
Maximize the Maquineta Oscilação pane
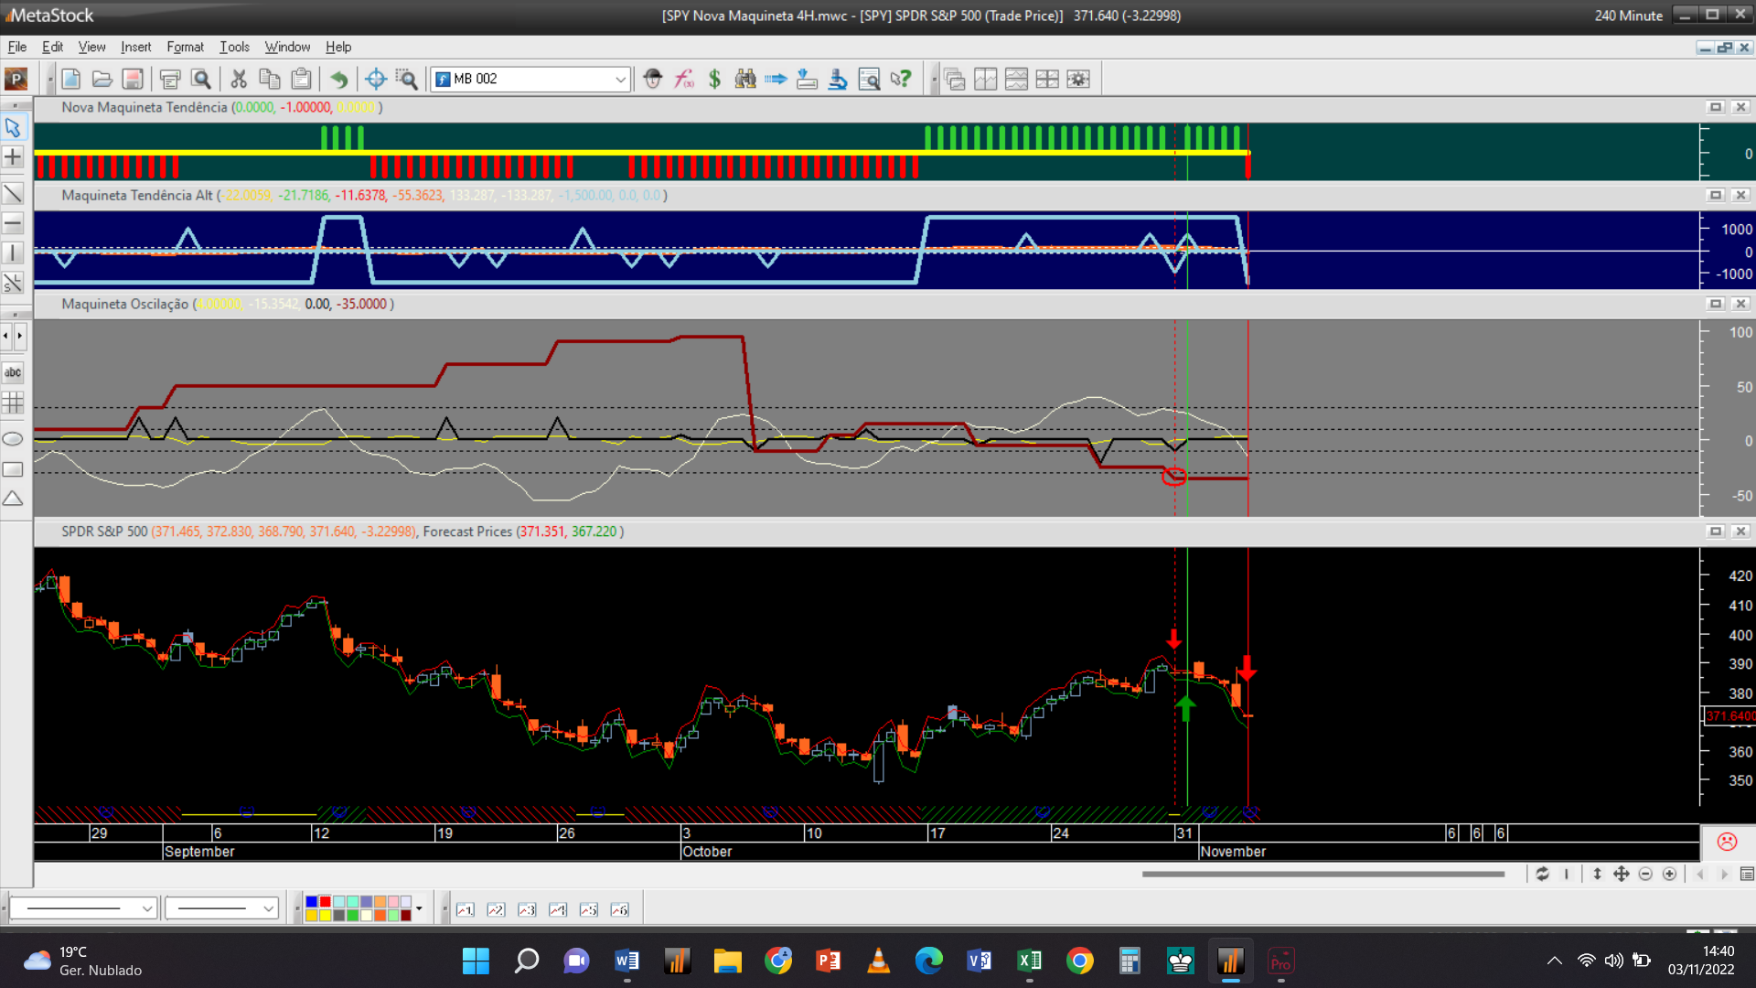(x=1716, y=304)
